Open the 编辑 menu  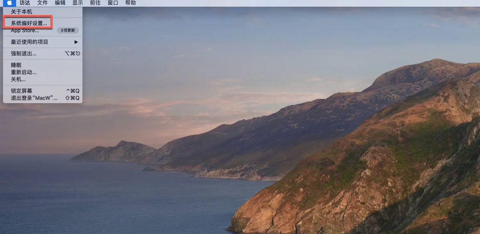tap(60, 3)
